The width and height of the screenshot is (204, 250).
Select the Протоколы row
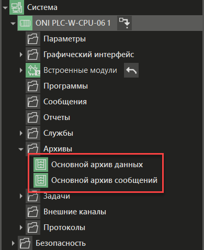coord(64,227)
